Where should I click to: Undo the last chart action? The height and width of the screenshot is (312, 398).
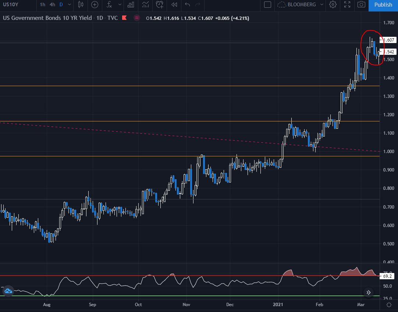pyautogui.click(x=187, y=4)
